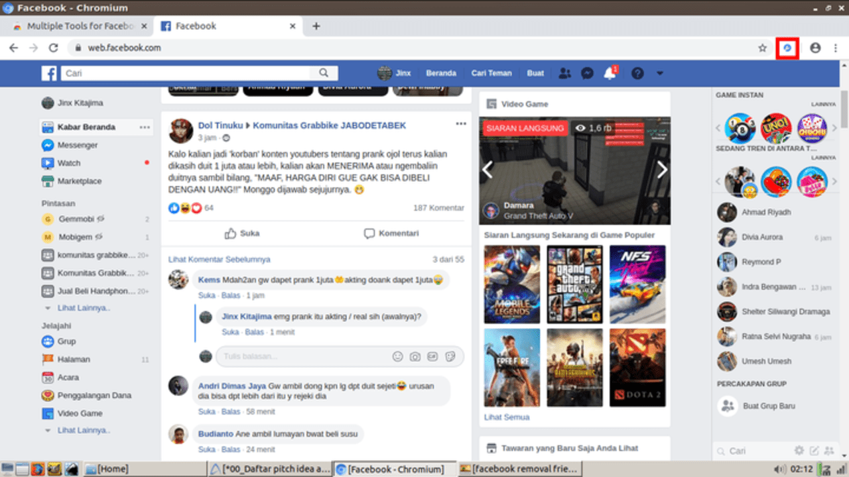Screen dimensions: 849x477
Task: Expand the account dropdown arrow in the top bar
Action: (x=659, y=74)
